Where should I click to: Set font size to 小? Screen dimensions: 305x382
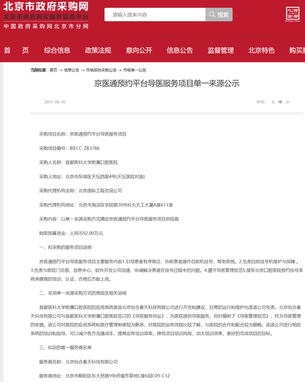(287, 102)
